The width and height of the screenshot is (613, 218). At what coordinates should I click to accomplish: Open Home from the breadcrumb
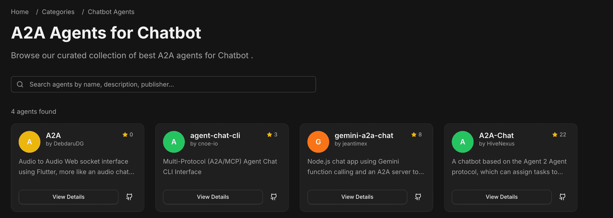[x=19, y=12]
